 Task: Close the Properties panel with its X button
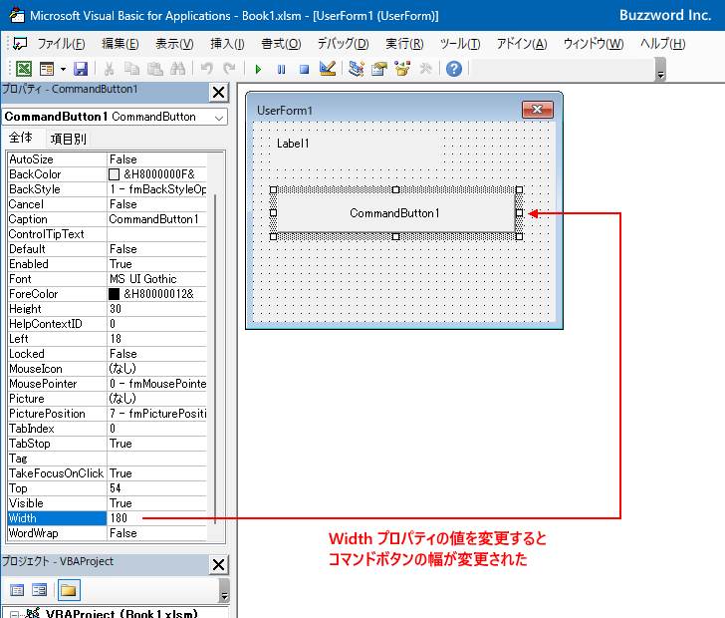point(218,92)
